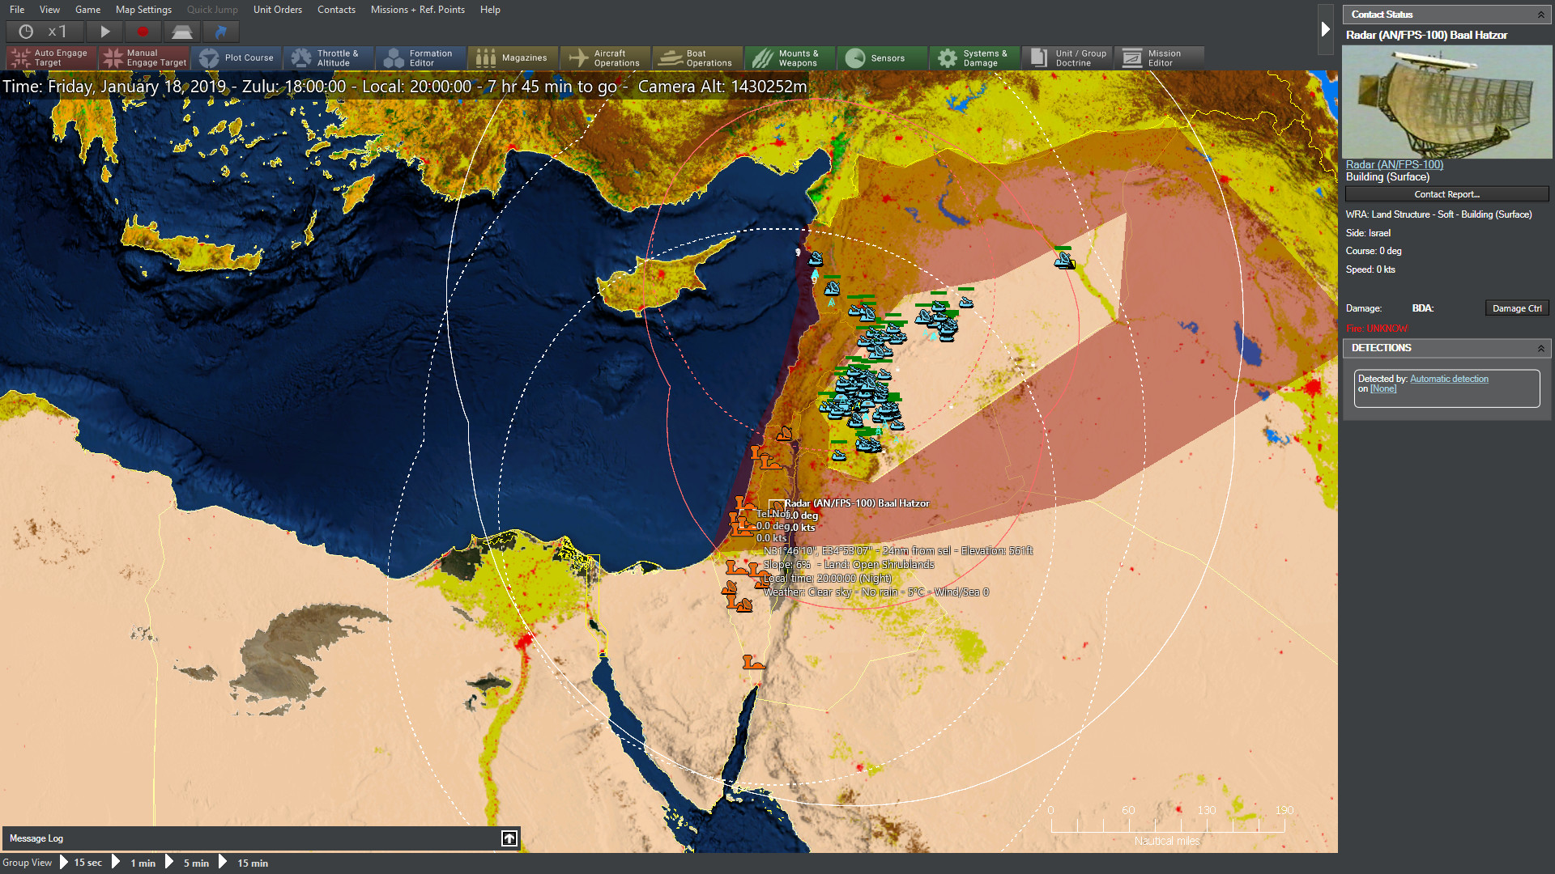Screen dimensions: 1555x874
Task: Open the Map Settings menu
Action: (143, 9)
